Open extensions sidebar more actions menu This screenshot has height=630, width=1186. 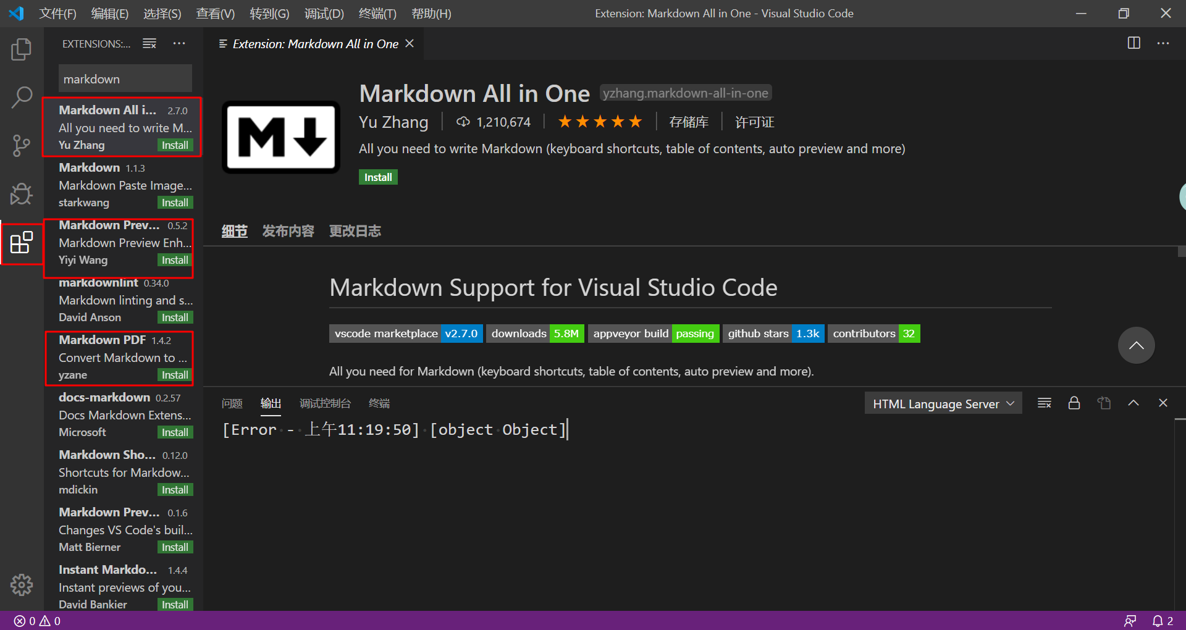pyautogui.click(x=179, y=43)
